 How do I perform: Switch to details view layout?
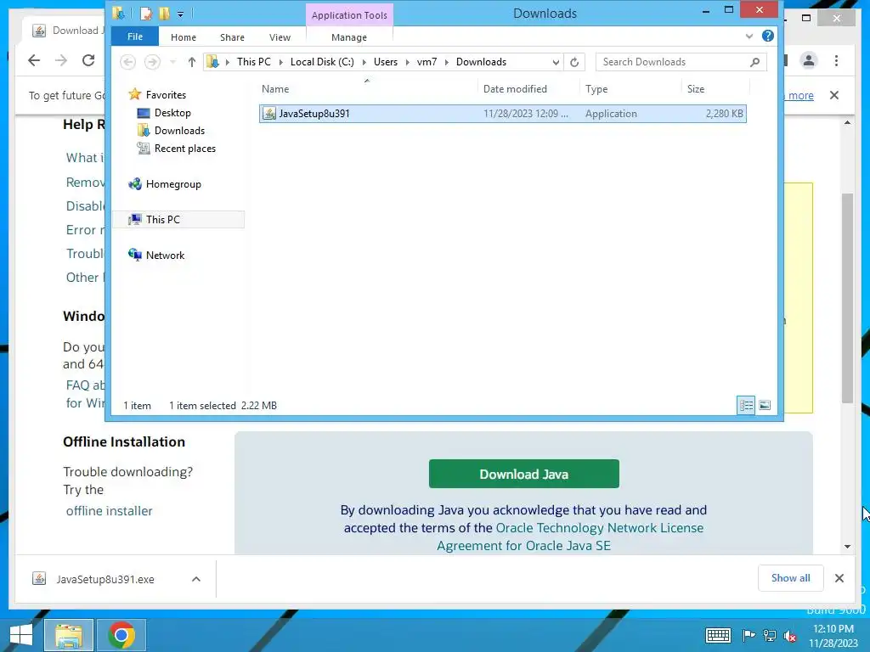coord(746,405)
